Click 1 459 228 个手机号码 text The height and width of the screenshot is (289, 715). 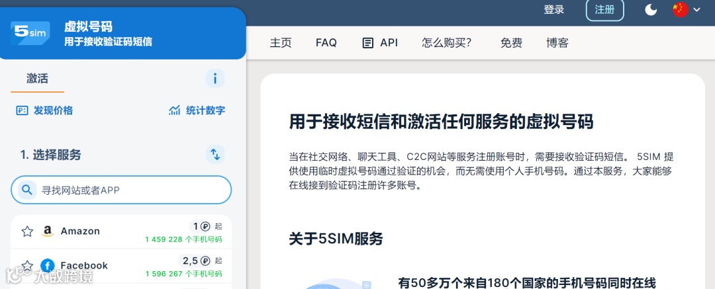184,239
